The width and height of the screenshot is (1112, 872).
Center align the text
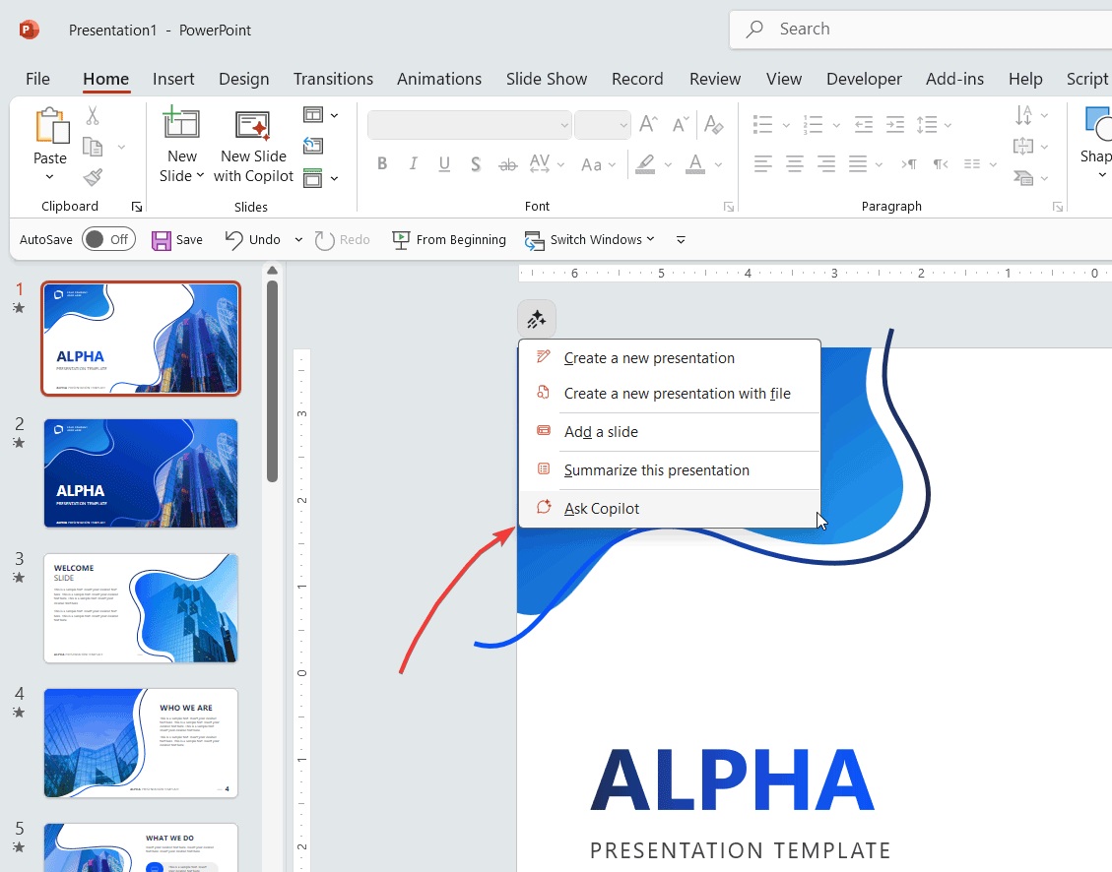(795, 163)
